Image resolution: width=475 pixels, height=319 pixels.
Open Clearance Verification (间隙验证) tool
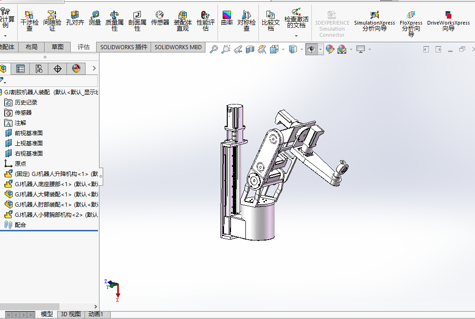[52, 21]
